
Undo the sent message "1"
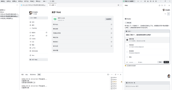[x=165, y=14]
